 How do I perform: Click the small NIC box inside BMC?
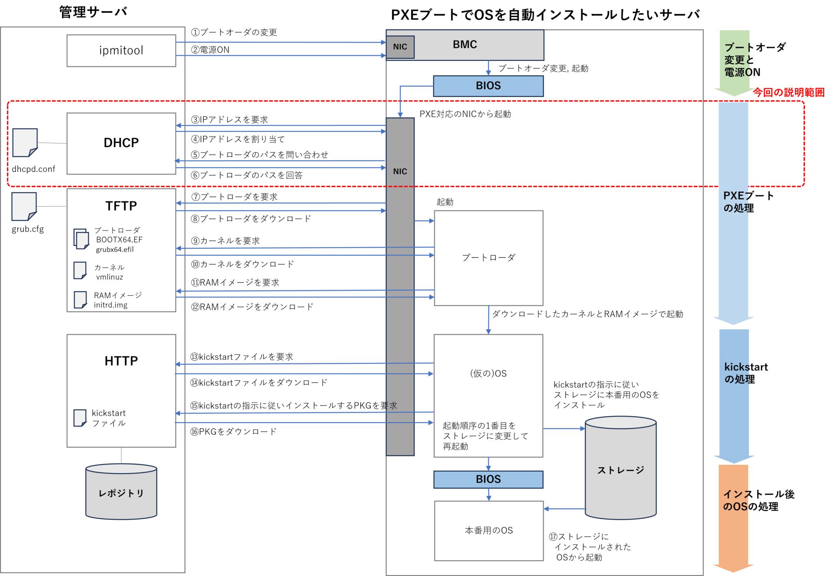tap(400, 47)
